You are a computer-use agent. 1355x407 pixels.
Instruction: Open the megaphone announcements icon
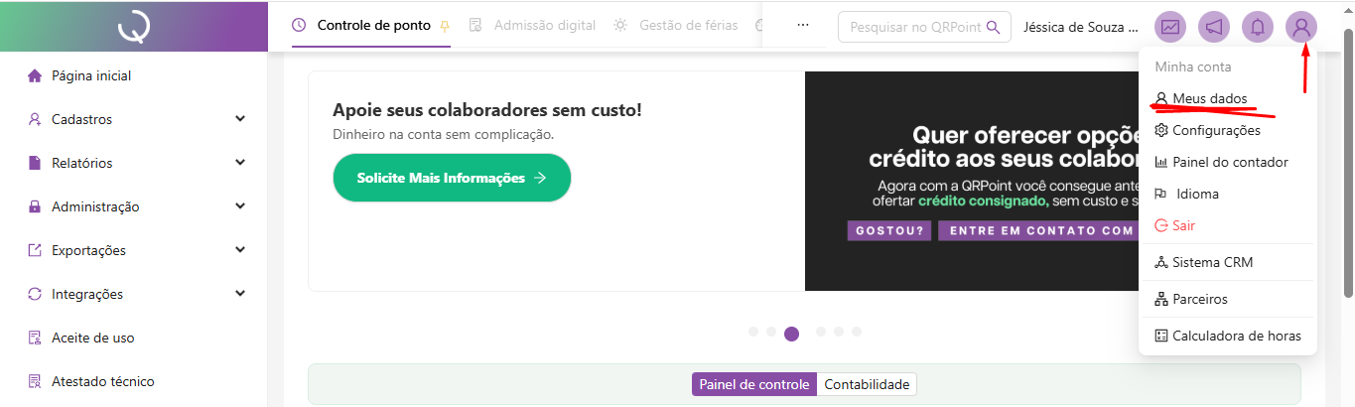[x=1214, y=27]
